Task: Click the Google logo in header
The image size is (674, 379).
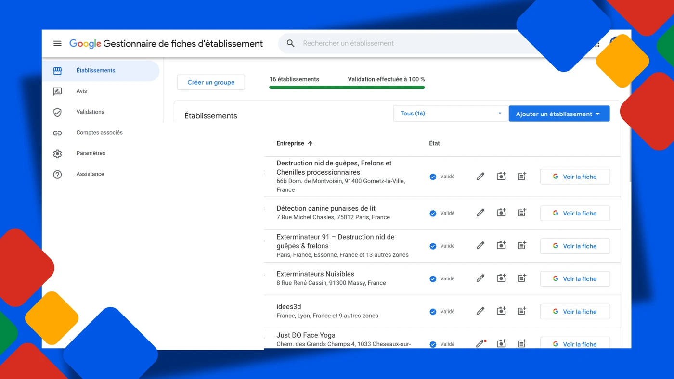Action: [85, 44]
